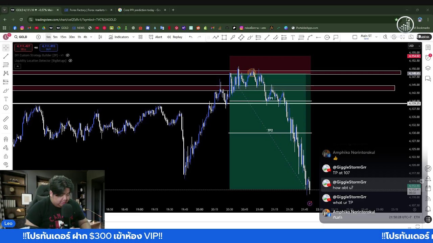
Task: Select the horizontal line tool in favorites bar
Action: tap(318, 37)
